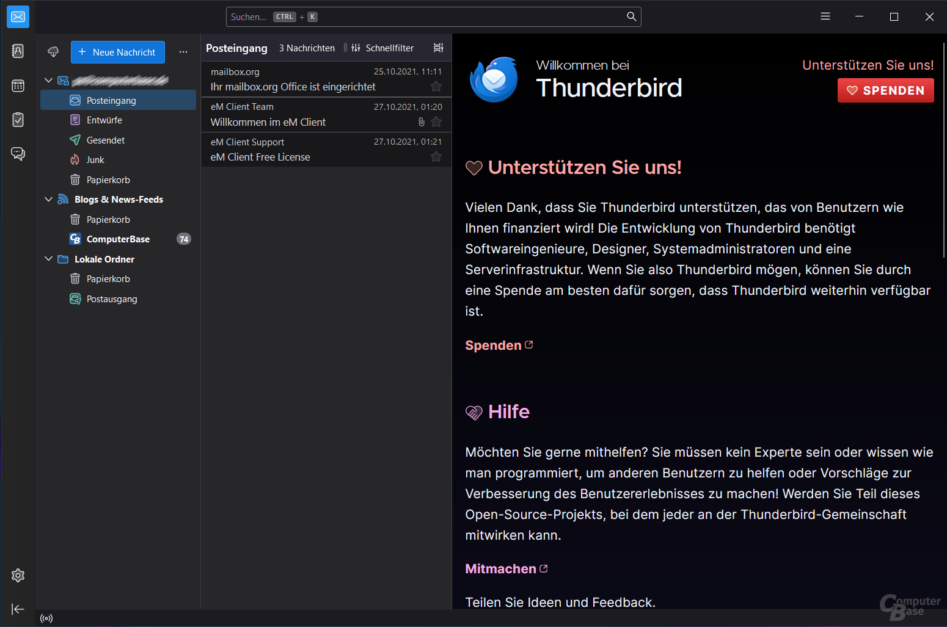Viewport: 947px width, 627px height.
Task: Click the Posteingang header title
Action: [236, 48]
